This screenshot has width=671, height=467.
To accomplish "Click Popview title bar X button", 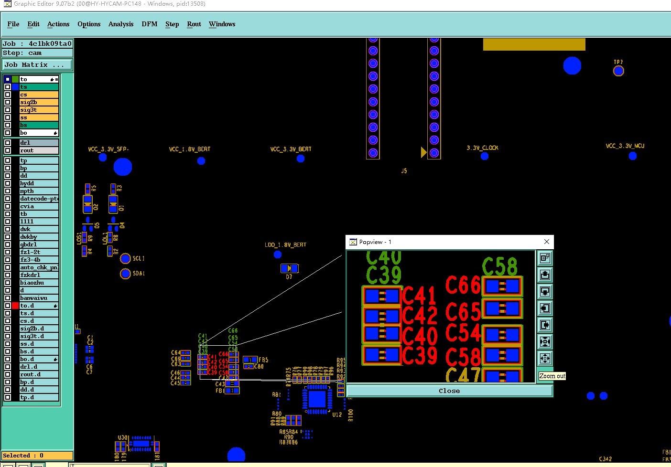I will [x=547, y=242].
